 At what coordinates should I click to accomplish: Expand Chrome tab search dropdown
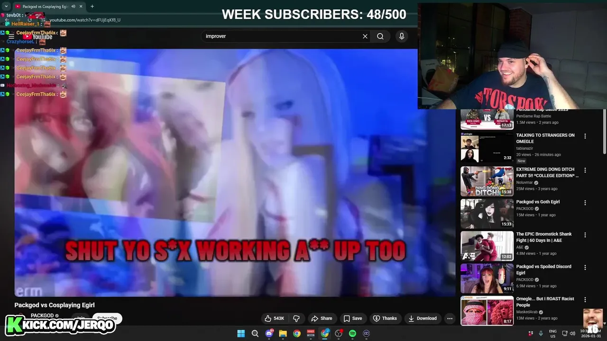click(x=6, y=7)
